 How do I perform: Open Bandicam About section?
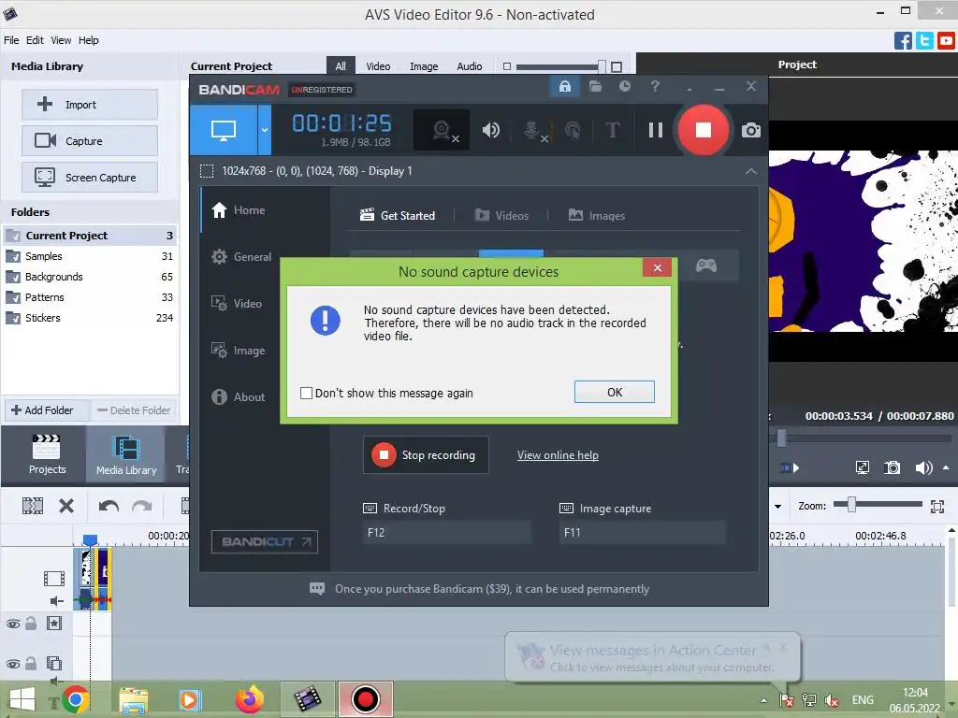(x=238, y=396)
